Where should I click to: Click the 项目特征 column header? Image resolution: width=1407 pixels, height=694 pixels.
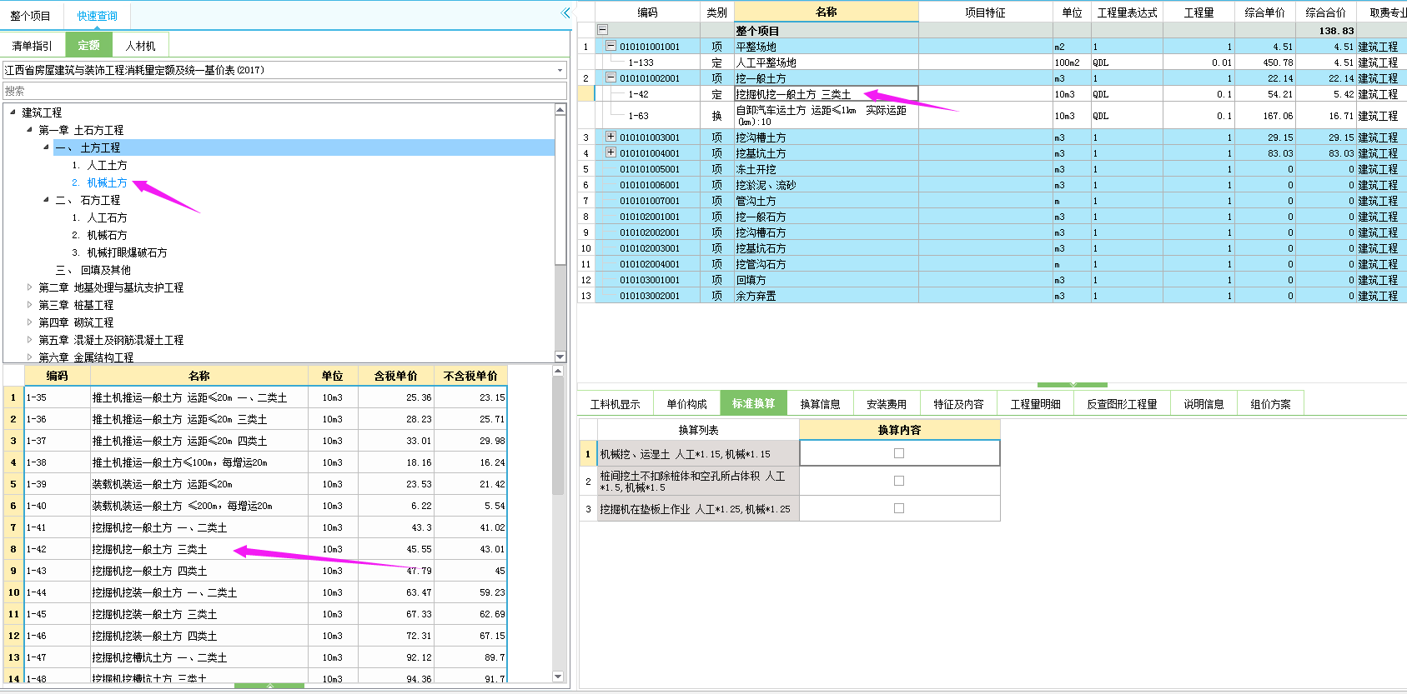coord(985,12)
